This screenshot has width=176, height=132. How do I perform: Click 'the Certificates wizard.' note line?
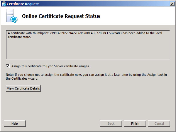(x=22, y=78)
